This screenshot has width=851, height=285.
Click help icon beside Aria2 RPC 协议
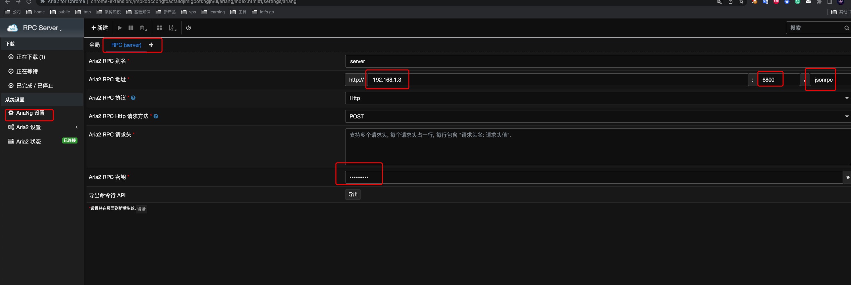click(x=133, y=98)
